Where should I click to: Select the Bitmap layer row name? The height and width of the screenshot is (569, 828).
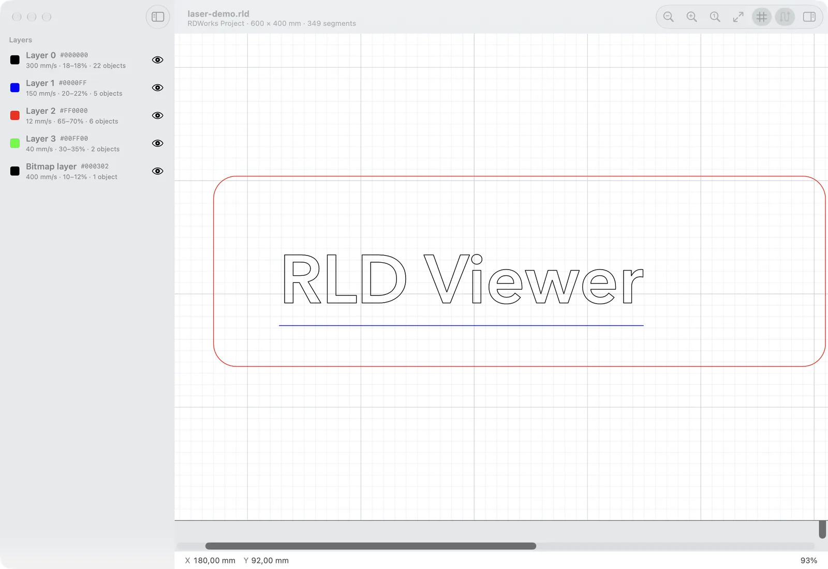51,167
